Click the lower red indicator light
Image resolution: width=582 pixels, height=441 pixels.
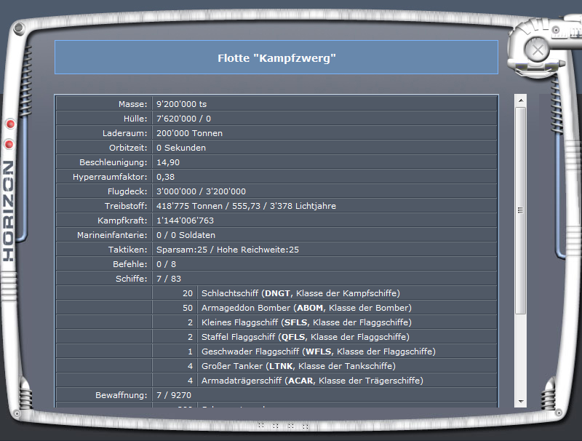click(10, 144)
